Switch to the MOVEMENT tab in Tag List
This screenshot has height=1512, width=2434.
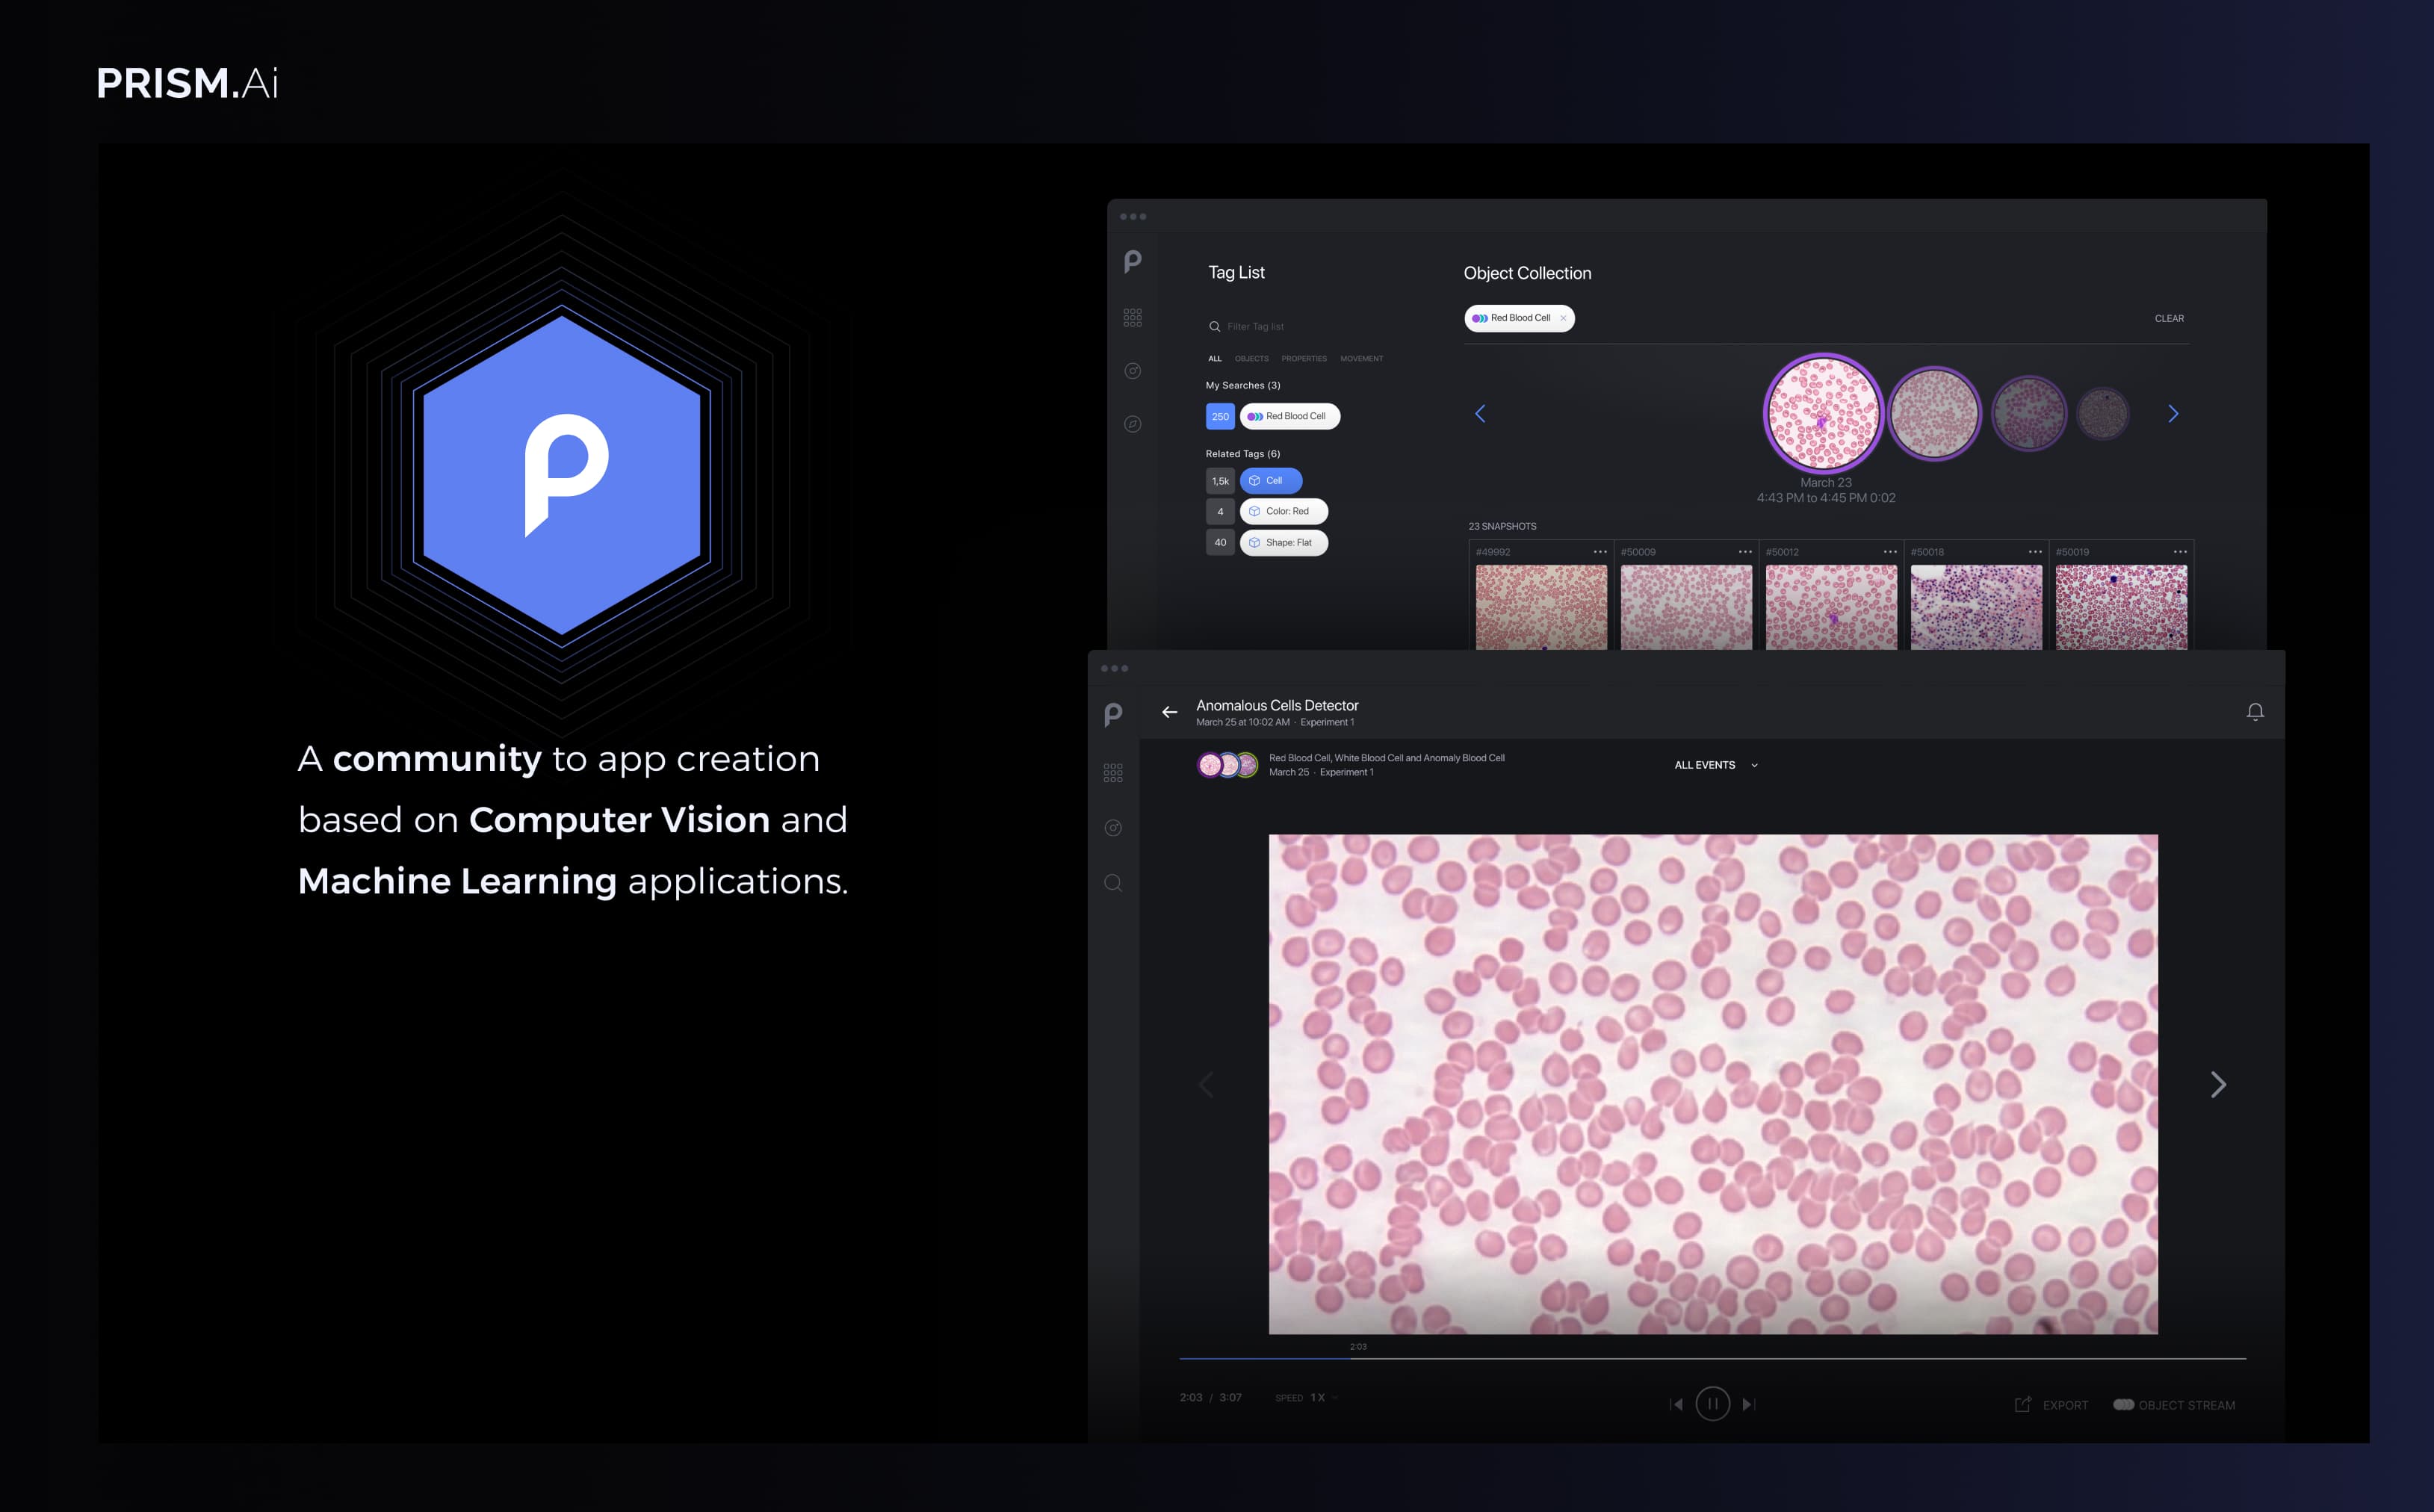pyautogui.click(x=1361, y=359)
